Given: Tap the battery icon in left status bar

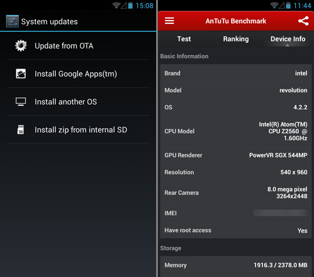Looking at the screenshot, I should pyautogui.click(x=130, y=5).
